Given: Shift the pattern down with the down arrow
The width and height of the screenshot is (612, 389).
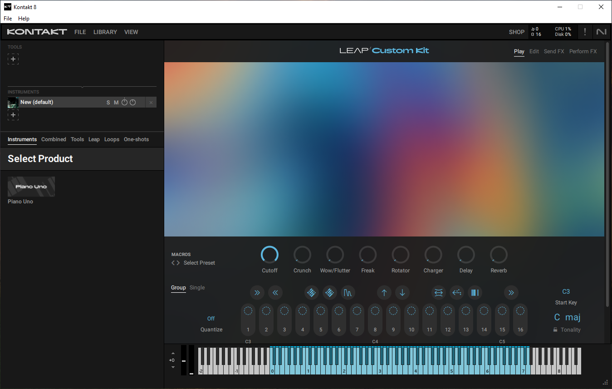Looking at the screenshot, I should (402, 293).
